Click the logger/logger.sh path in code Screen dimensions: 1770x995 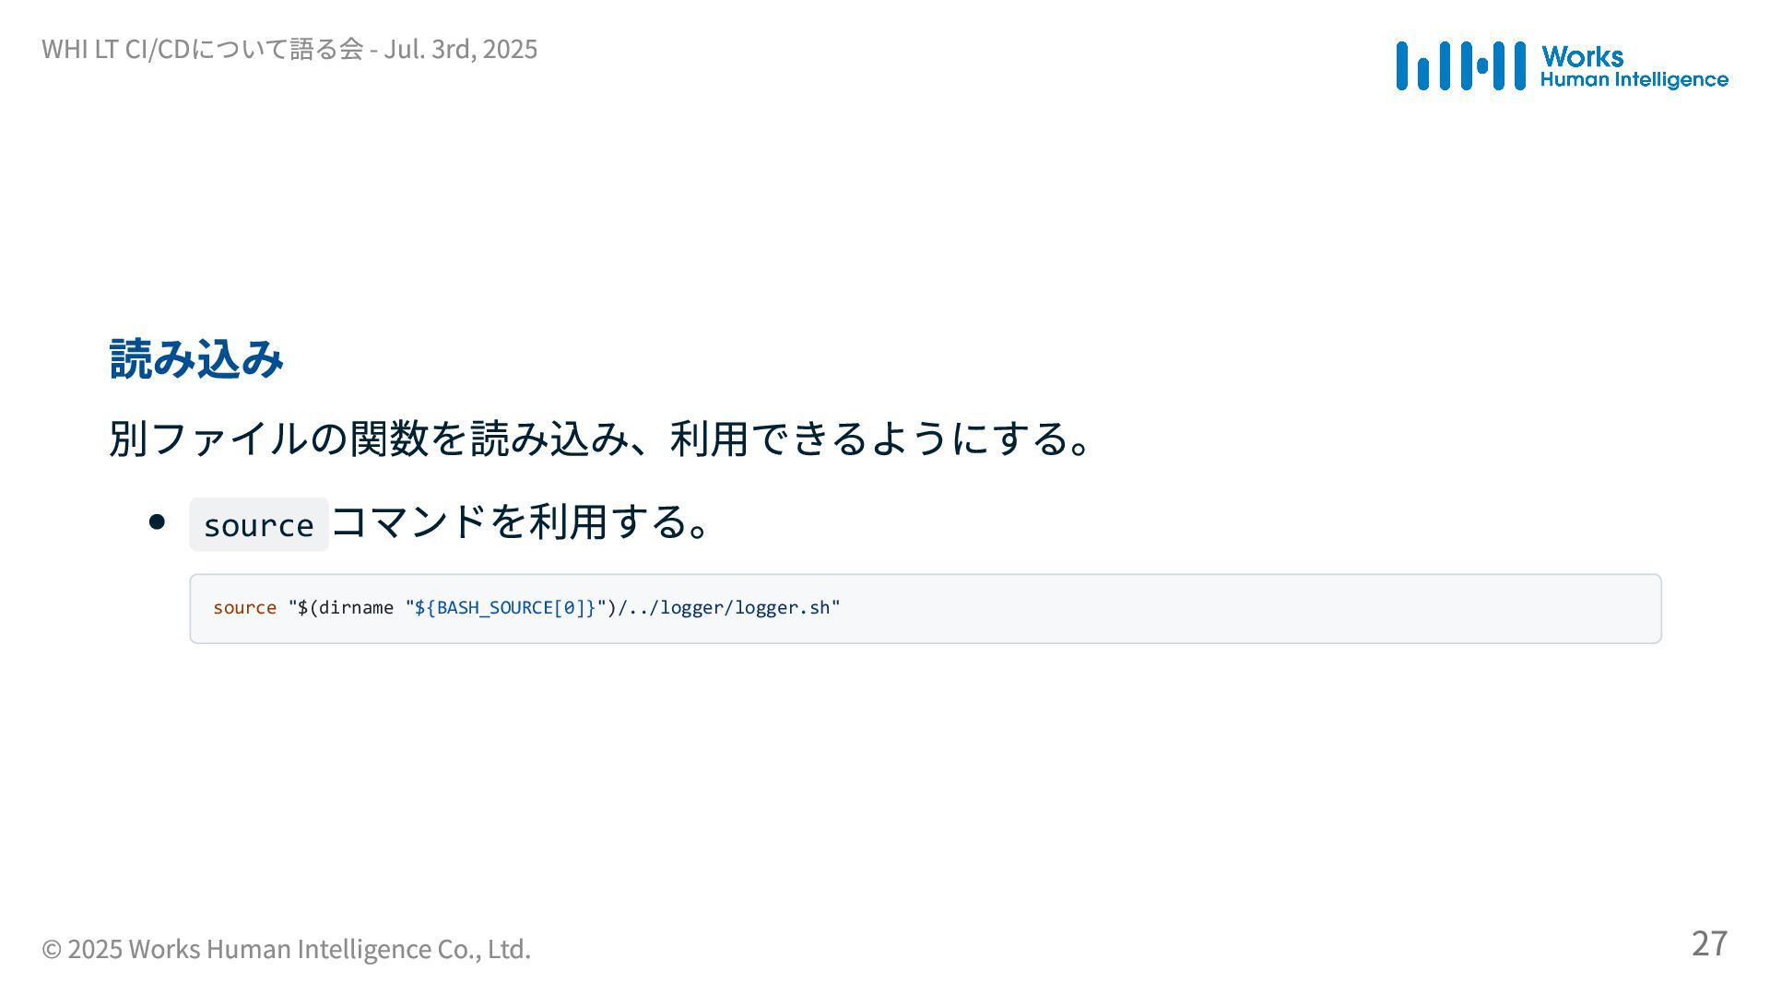click(745, 608)
